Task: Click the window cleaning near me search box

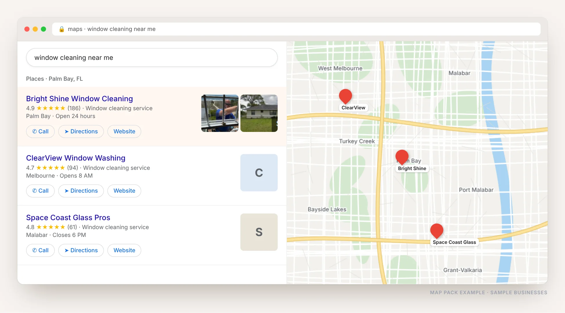Action: click(152, 58)
